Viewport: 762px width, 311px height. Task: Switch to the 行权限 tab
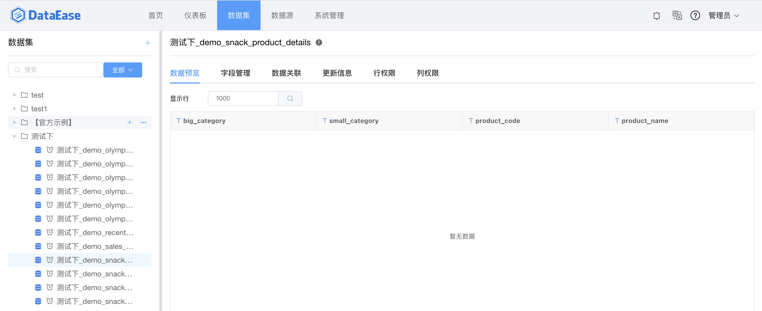384,73
